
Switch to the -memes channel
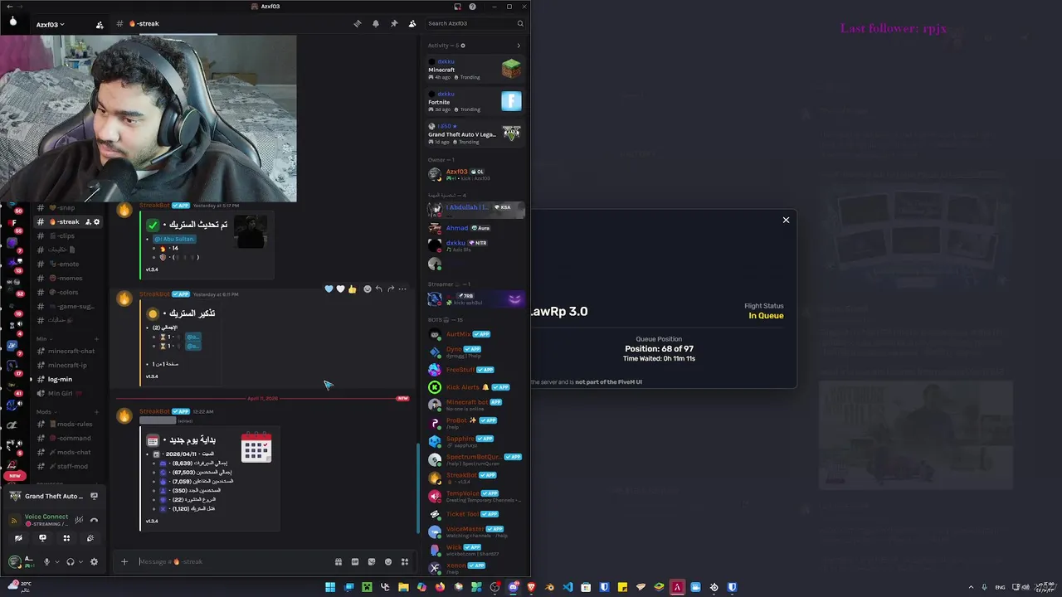[x=69, y=278]
